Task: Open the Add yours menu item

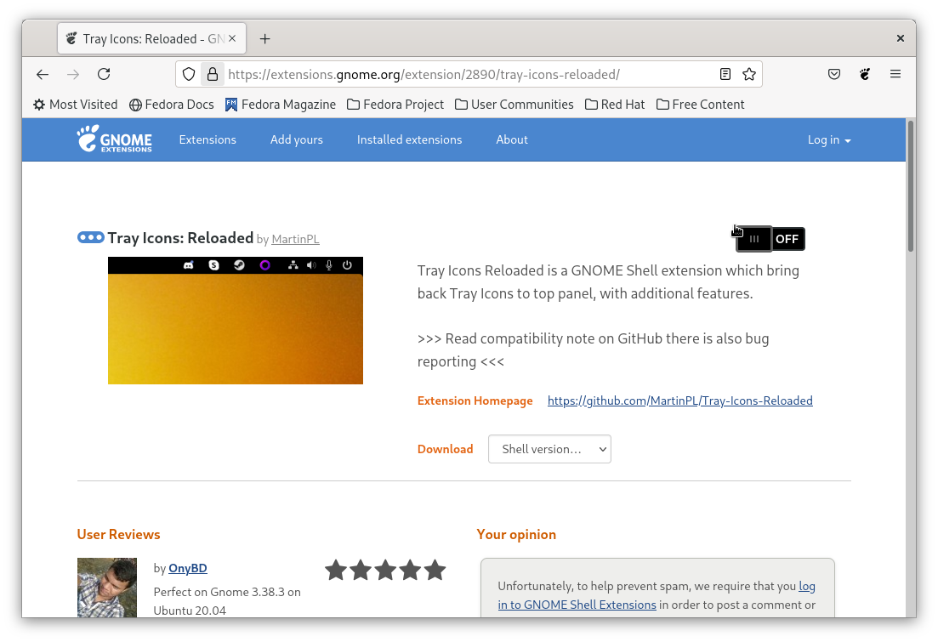Action: 296,139
